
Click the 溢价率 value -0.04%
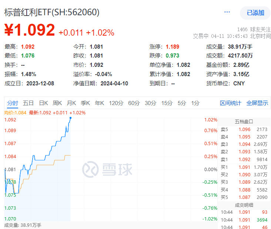(104, 74)
